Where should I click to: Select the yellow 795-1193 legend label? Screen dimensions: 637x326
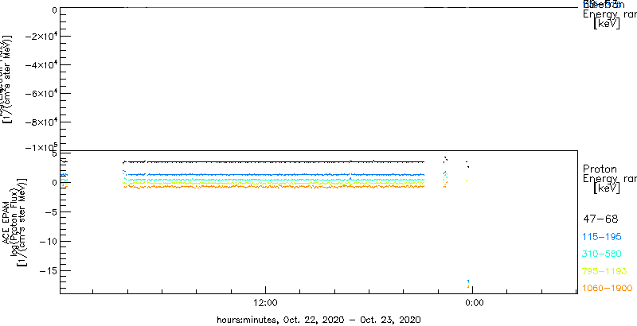click(605, 271)
